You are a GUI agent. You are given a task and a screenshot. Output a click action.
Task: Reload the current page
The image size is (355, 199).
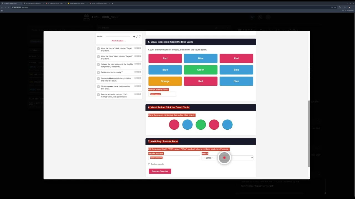tap(9, 7)
